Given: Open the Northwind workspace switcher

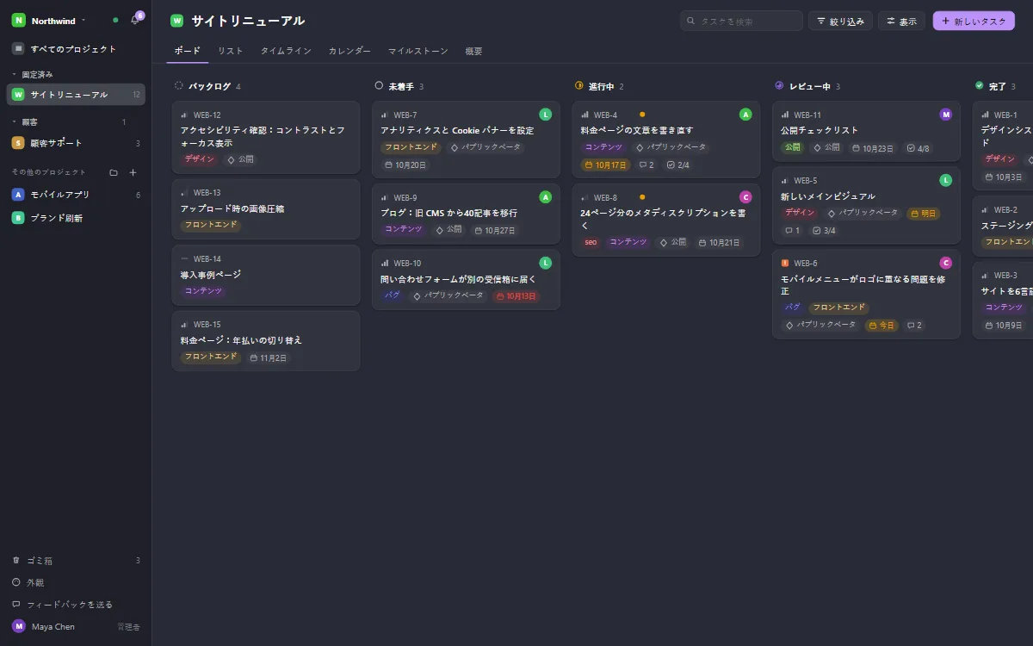Looking at the screenshot, I should click(50, 21).
